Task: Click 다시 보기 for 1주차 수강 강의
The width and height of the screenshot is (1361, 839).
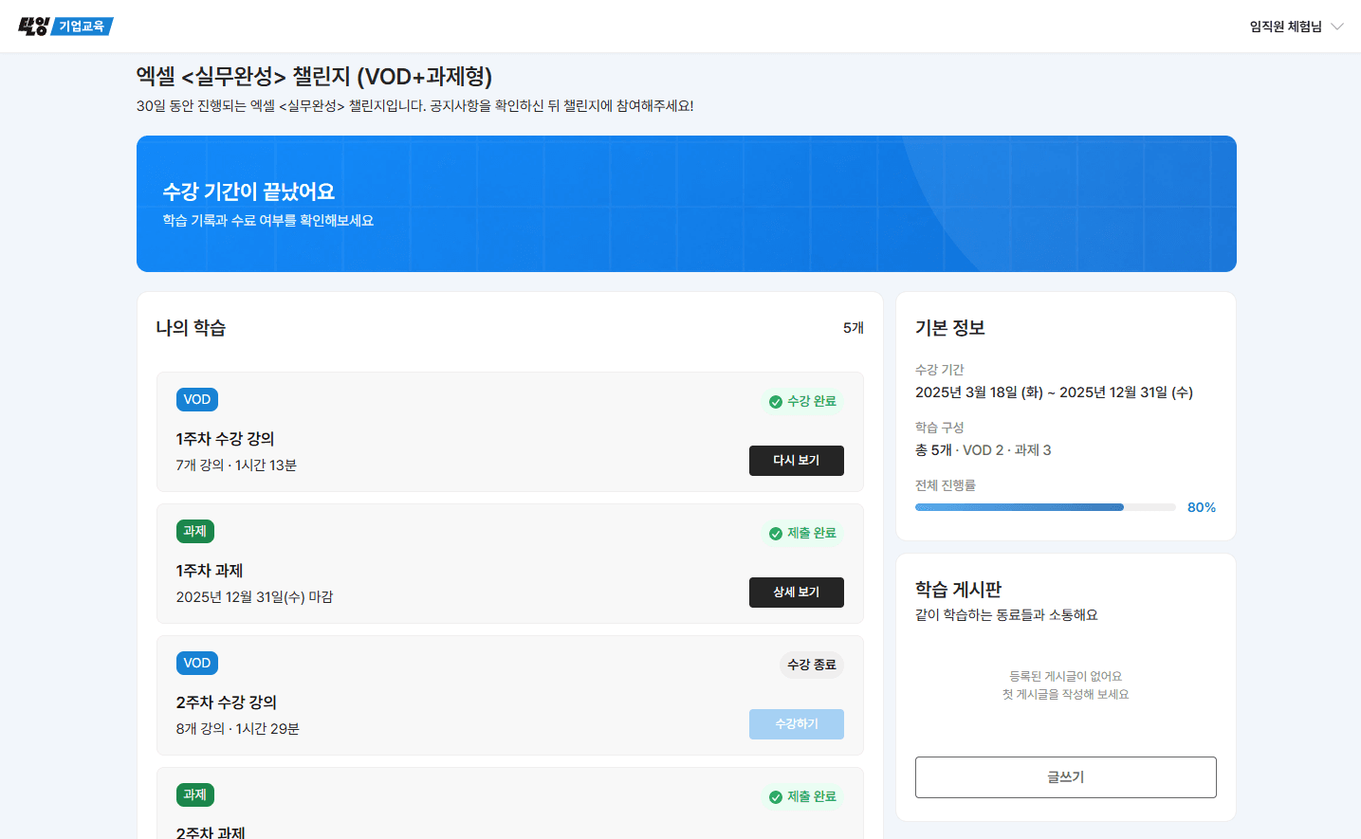Action: 797,461
